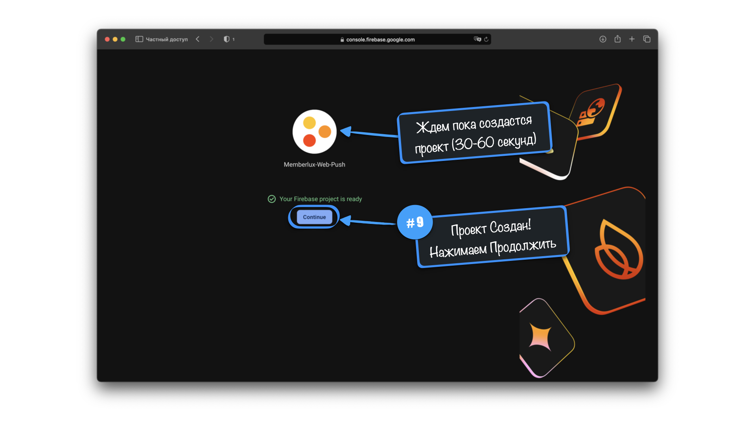Click the share icon in toolbar
The height and width of the screenshot is (425, 755).
617,39
